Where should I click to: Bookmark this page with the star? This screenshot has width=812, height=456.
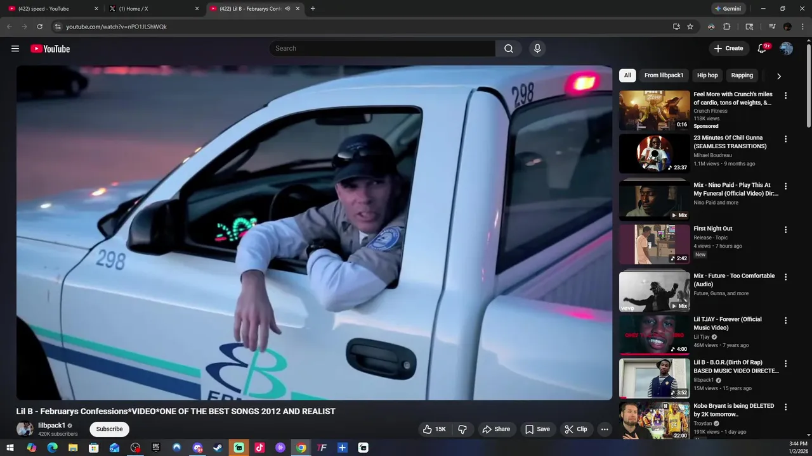pyautogui.click(x=690, y=27)
